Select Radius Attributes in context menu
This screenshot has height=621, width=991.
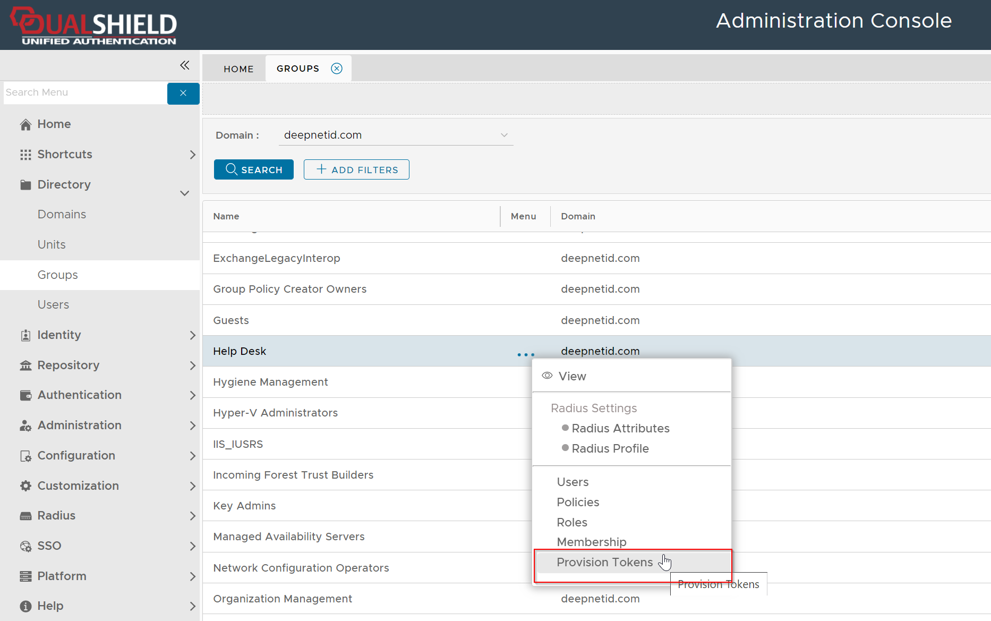click(x=620, y=428)
